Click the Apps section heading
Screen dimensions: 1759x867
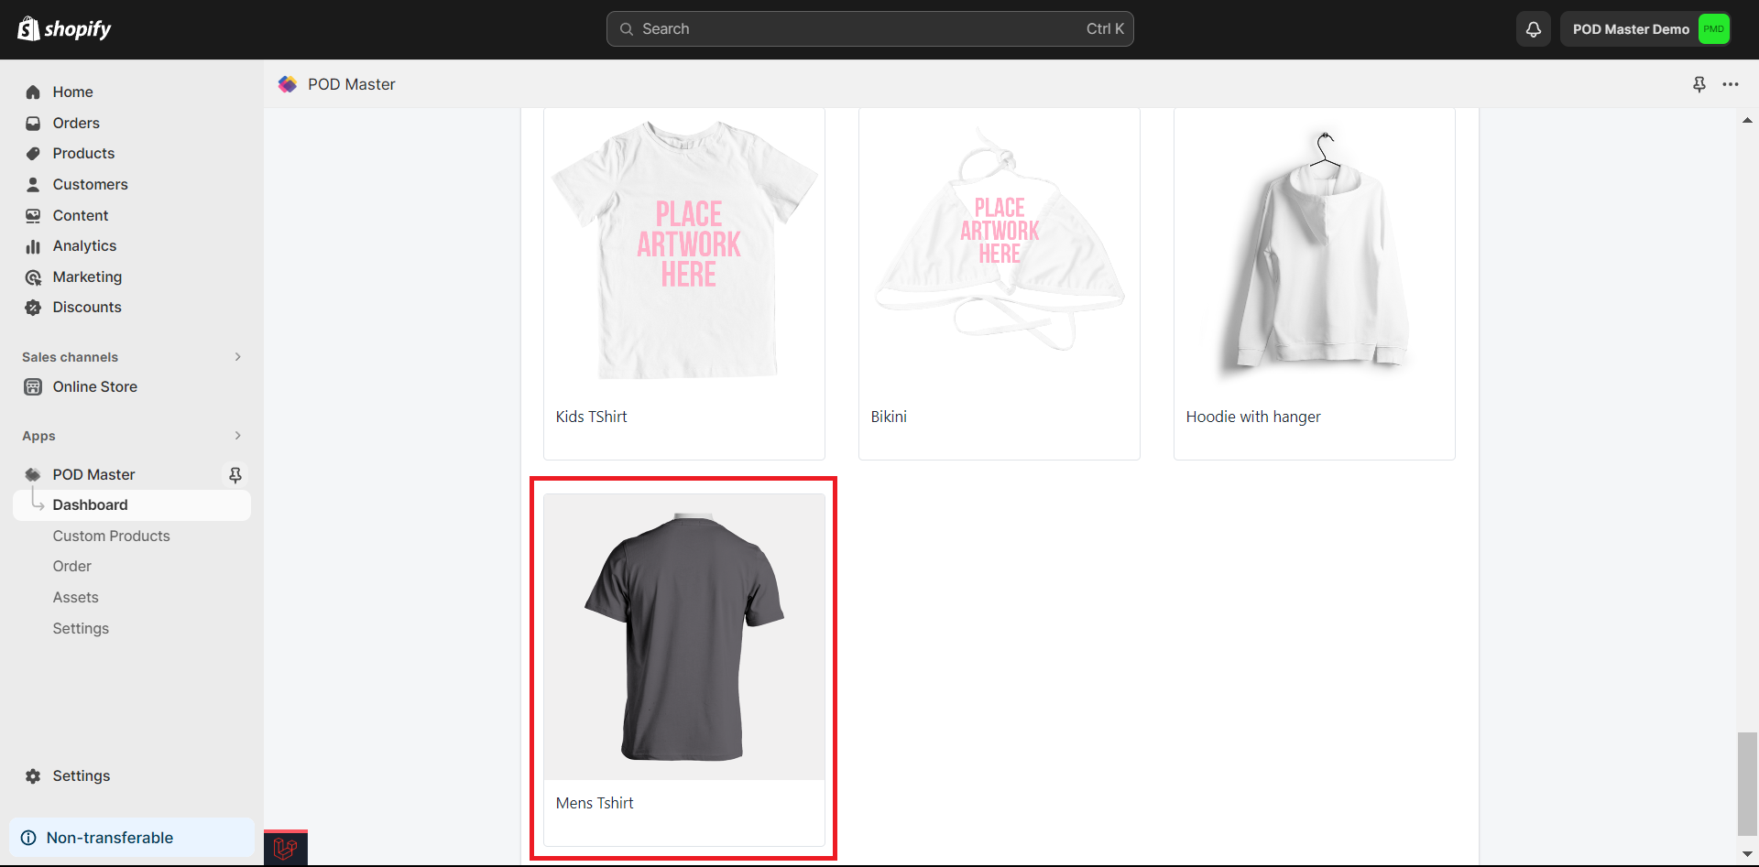[38, 436]
